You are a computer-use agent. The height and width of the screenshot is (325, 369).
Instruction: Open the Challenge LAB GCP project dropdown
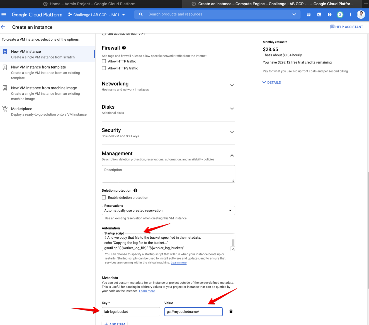click(96, 14)
